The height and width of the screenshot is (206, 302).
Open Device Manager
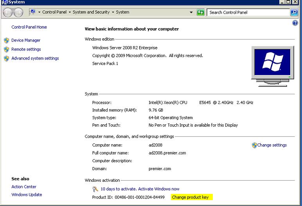(x=26, y=40)
